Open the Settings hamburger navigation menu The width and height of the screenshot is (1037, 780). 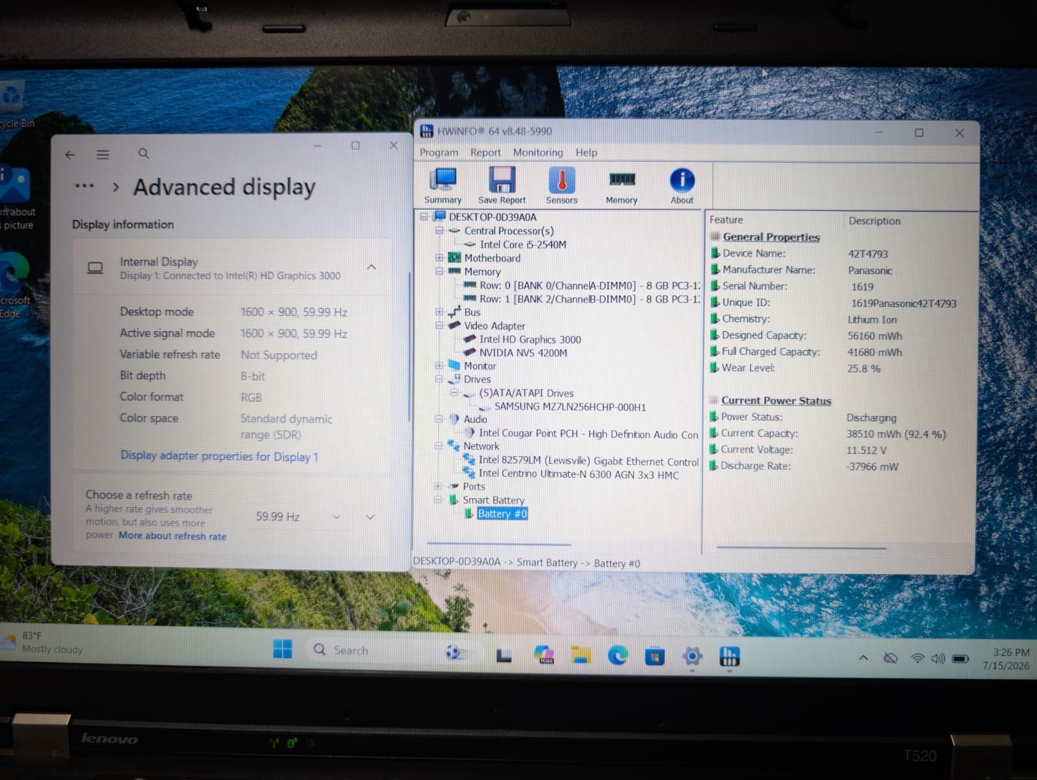(x=102, y=154)
